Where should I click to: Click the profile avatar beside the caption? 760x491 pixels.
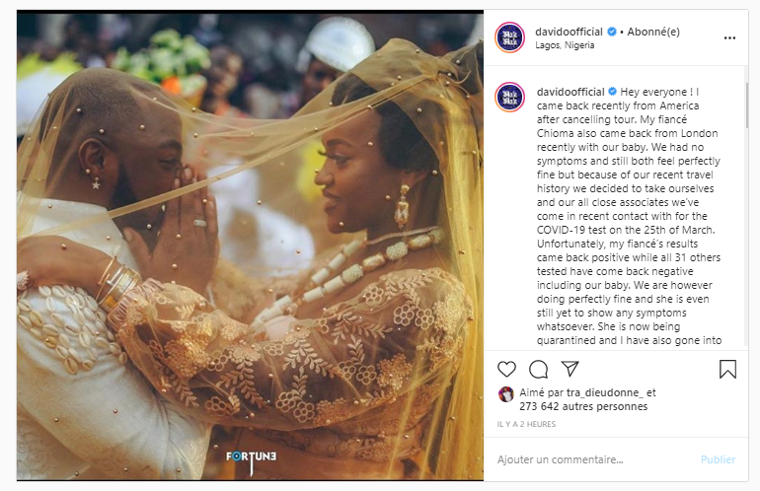510,97
